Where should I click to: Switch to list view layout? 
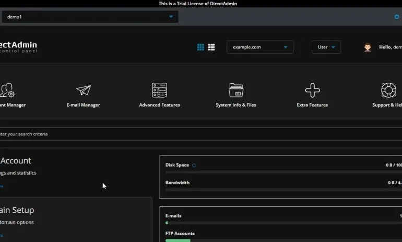tap(211, 47)
